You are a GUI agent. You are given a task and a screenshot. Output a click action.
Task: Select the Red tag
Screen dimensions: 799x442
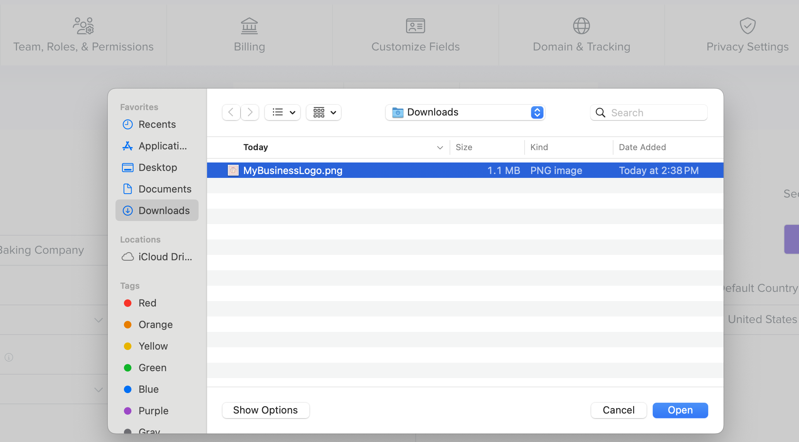147,303
